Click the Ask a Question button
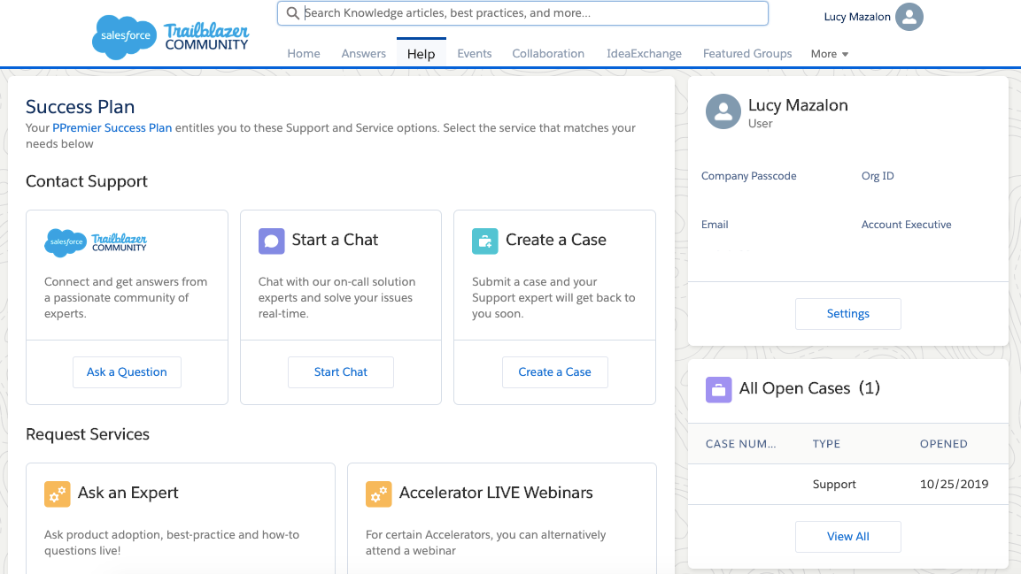 click(x=127, y=371)
